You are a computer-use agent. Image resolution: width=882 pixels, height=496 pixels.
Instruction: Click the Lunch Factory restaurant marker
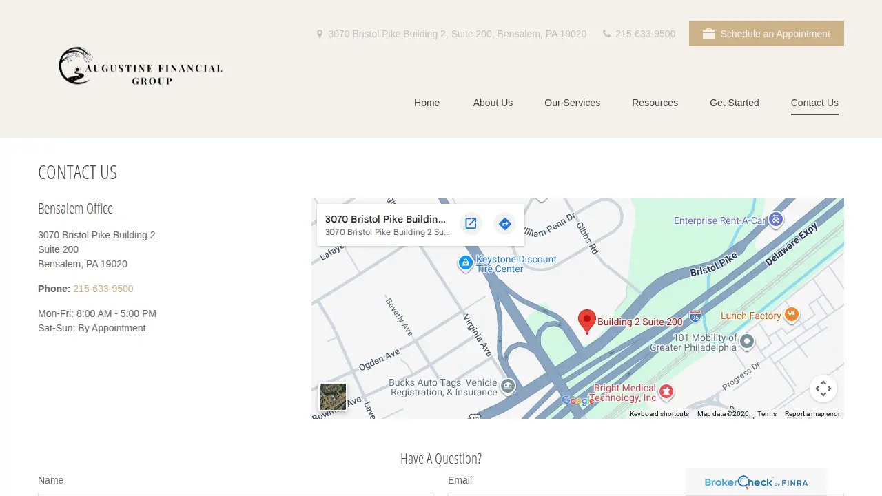pyautogui.click(x=791, y=316)
